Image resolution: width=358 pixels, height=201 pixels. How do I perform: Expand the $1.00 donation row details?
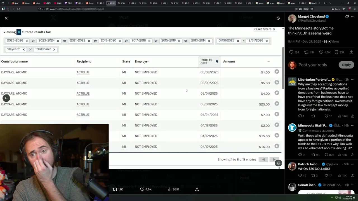click(x=277, y=72)
